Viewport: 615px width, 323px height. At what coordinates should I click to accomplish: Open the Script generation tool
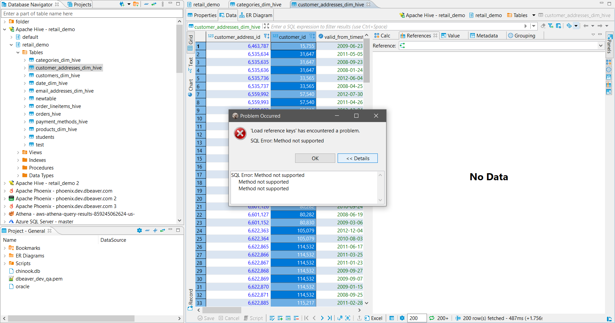[253, 318]
